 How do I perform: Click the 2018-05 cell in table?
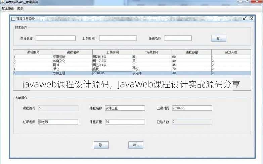(113, 73)
